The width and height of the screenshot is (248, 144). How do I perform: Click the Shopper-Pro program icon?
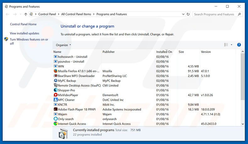click(x=56, y=90)
